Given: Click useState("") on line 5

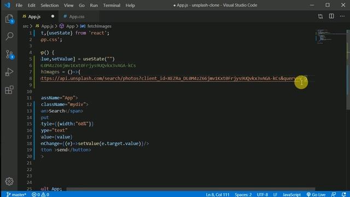Looking at the screenshot, I should click(x=99, y=59).
